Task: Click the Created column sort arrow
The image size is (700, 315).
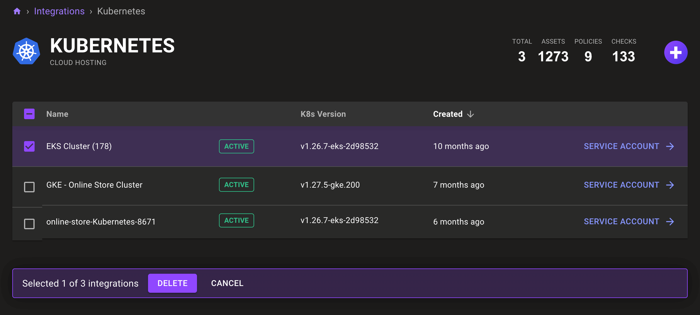Action: pyautogui.click(x=470, y=114)
